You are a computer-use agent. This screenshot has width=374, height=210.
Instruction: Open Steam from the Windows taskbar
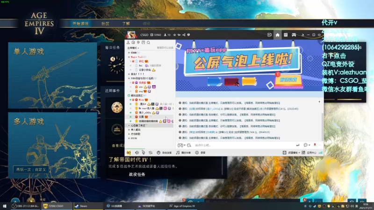point(88,206)
